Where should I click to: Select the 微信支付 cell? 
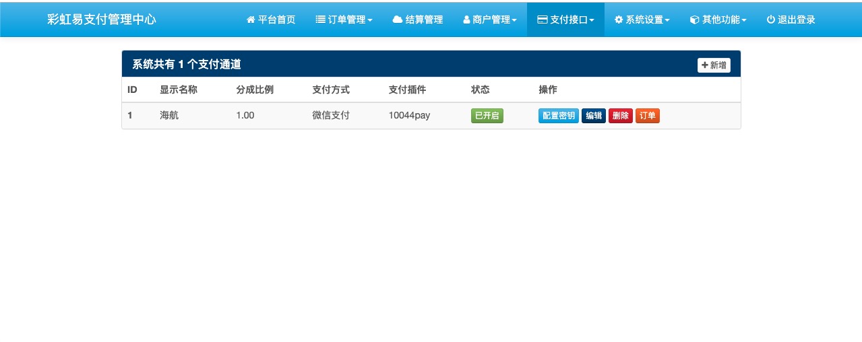(x=331, y=115)
